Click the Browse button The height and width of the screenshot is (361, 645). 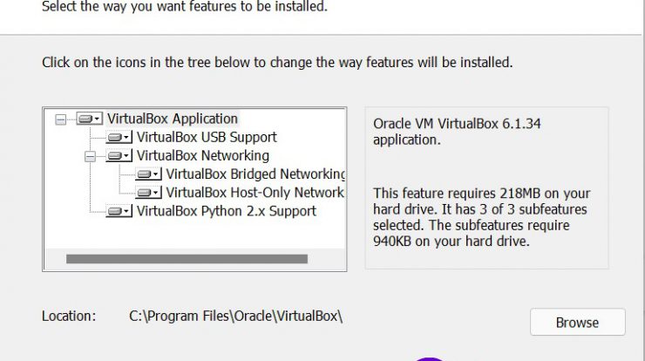(578, 323)
